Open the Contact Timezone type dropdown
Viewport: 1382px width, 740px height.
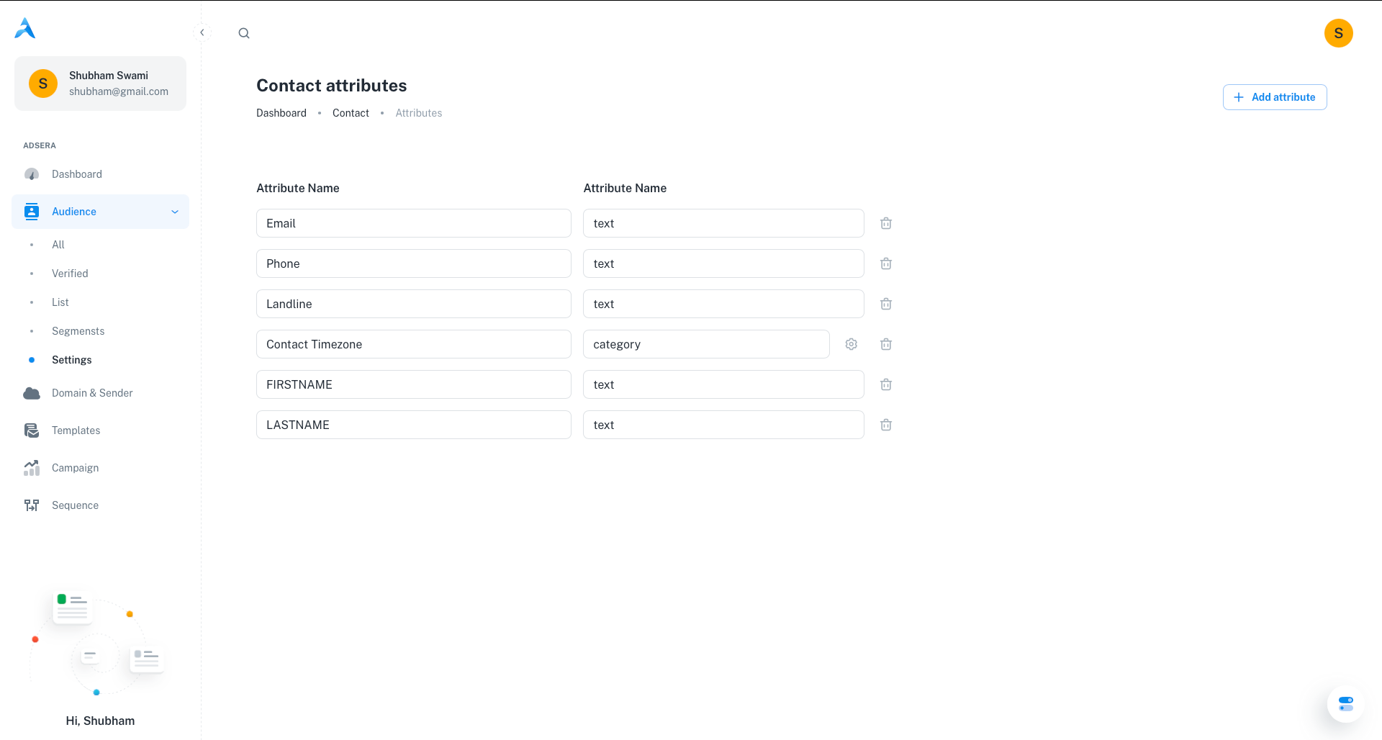pyautogui.click(x=705, y=344)
